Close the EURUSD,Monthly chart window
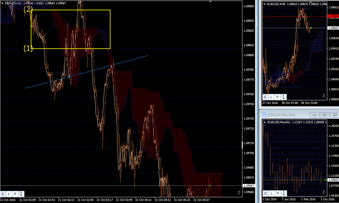 coord(335,115)
